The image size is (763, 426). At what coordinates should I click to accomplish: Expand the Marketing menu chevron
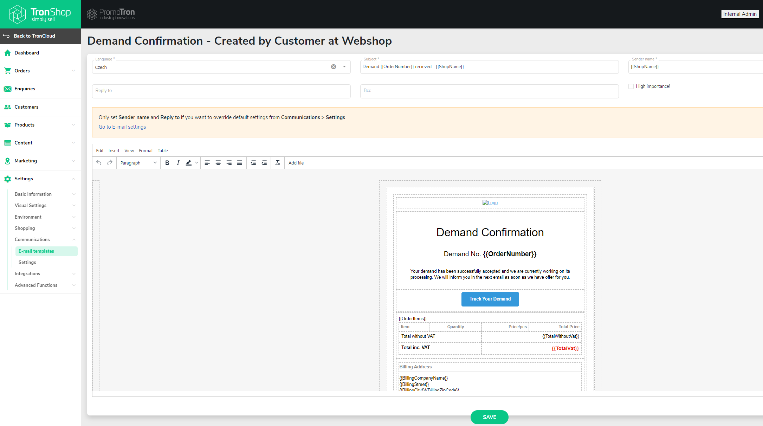(73, 161)
